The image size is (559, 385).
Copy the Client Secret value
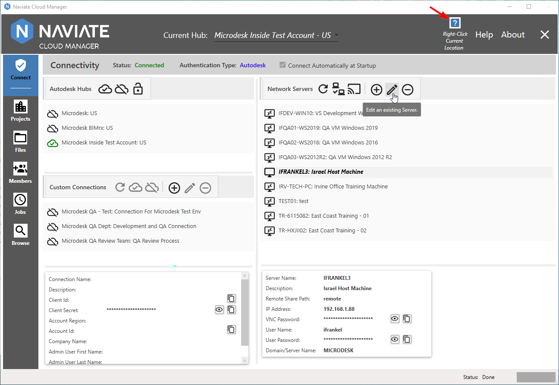pyautogui.click(x=232, y=310)
